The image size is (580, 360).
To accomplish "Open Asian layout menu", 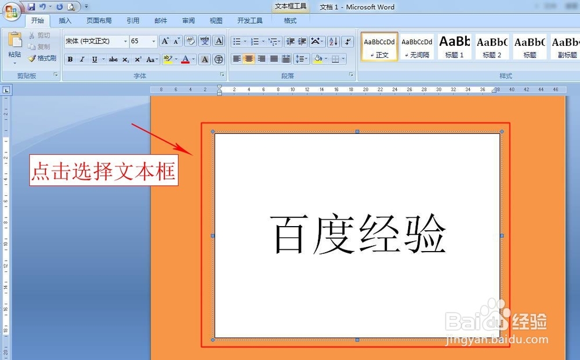I will coord(317,41).
